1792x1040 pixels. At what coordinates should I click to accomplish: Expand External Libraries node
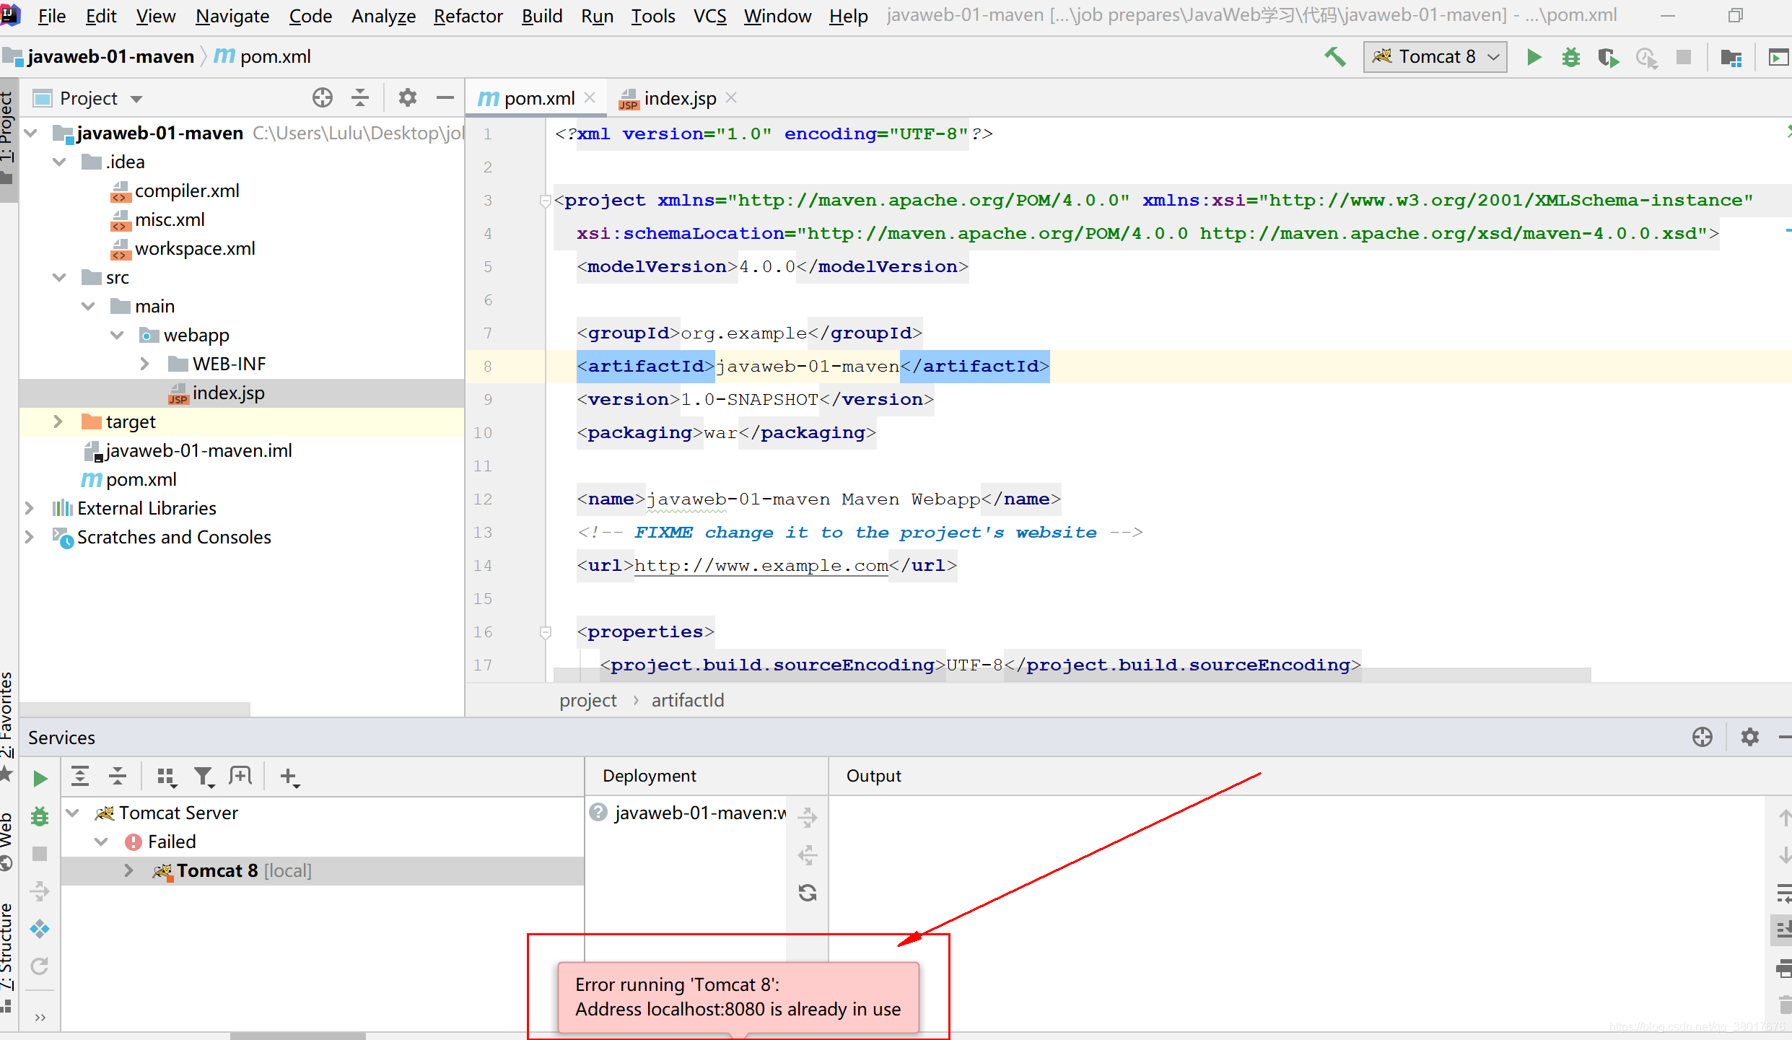click(30, 508)
